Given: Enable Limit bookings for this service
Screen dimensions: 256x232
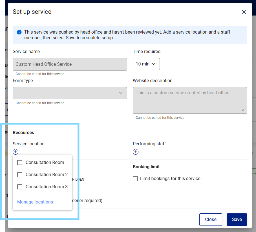Looking at the screenshot, I should pos(135,179).
